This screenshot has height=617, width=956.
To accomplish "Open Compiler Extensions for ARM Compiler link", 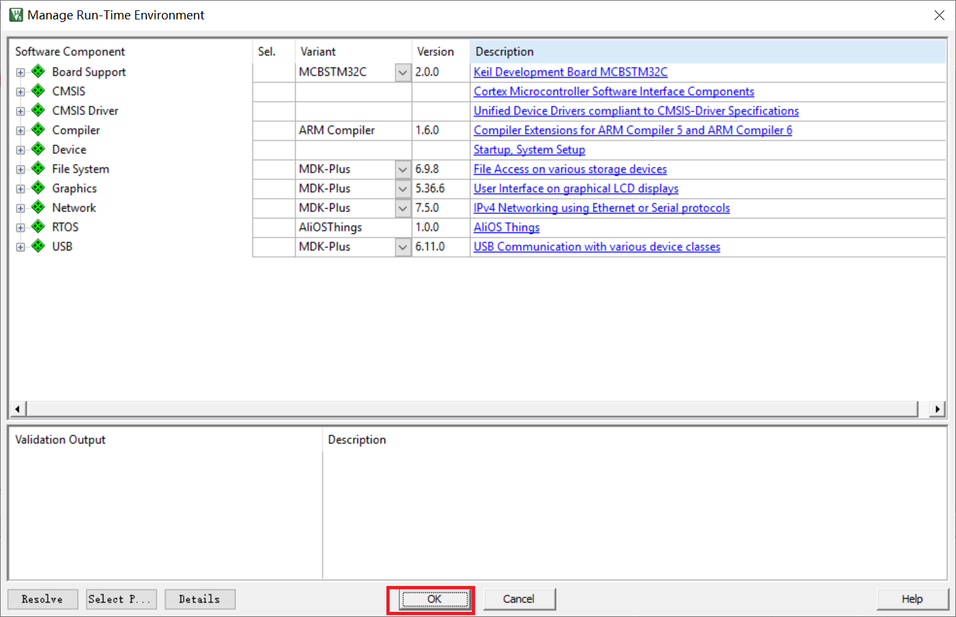I will [632, 130].
